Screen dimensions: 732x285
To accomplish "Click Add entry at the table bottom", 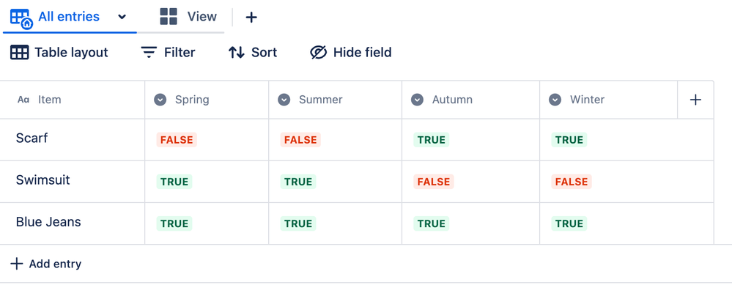I will pos(45,264).
